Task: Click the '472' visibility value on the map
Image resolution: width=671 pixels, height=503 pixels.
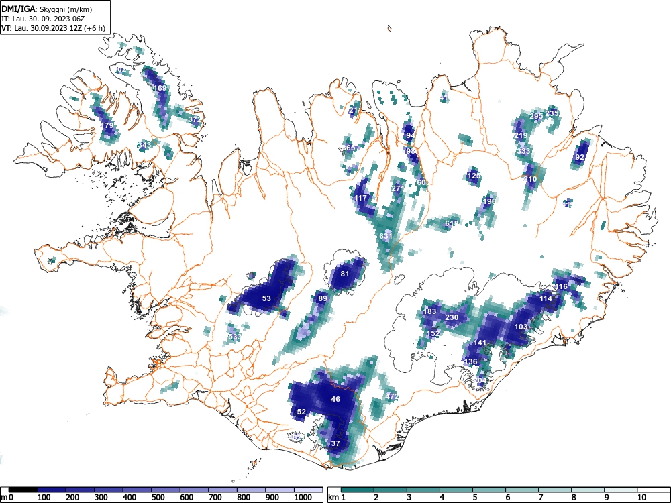Action: pos(392,396)
